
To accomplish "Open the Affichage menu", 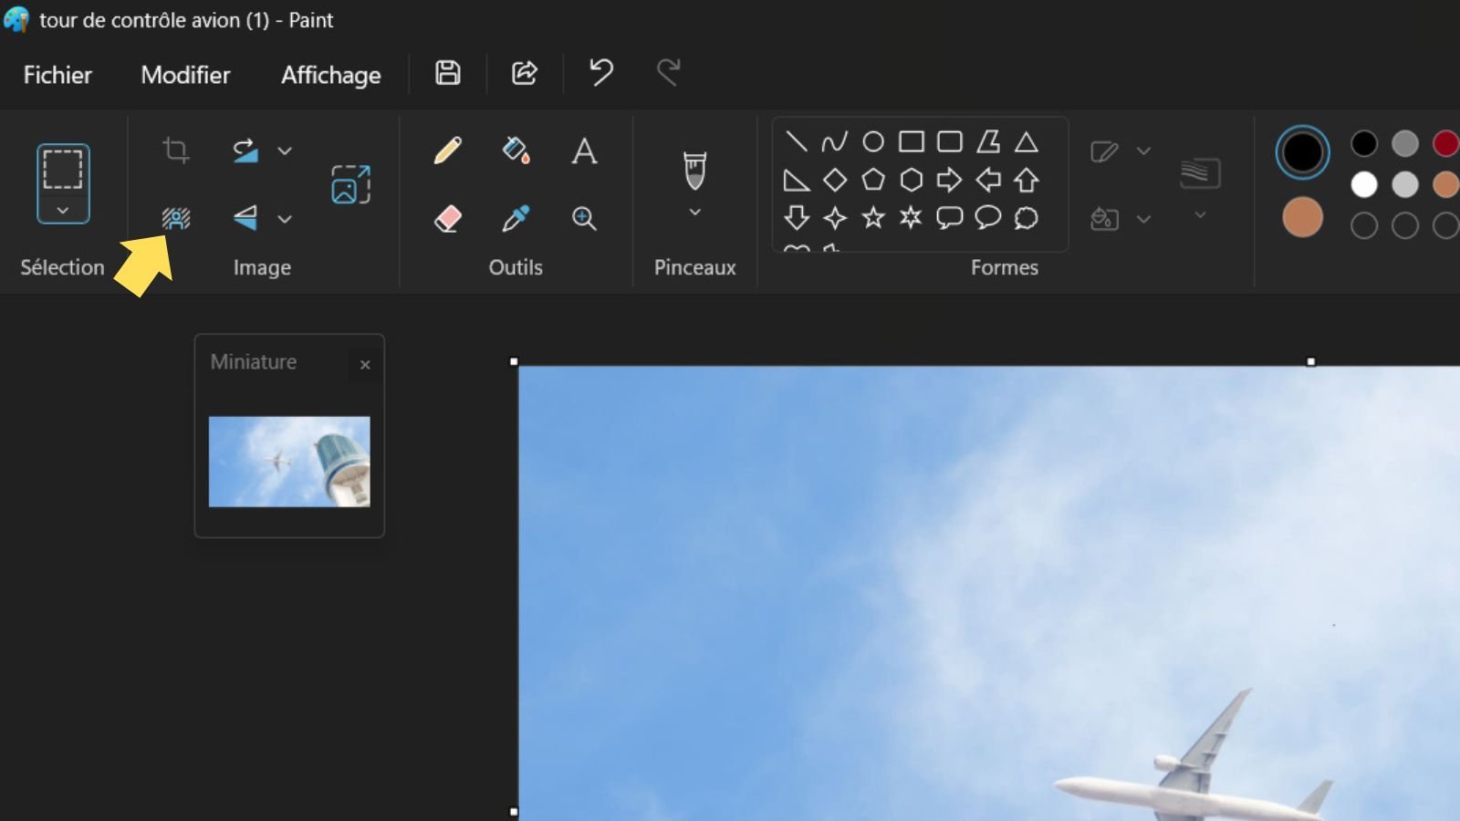I will [x=330, y=75].
